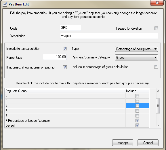Click the Pay Item Edit title bar icon
The image size is (166, 150).
[5, 4]
